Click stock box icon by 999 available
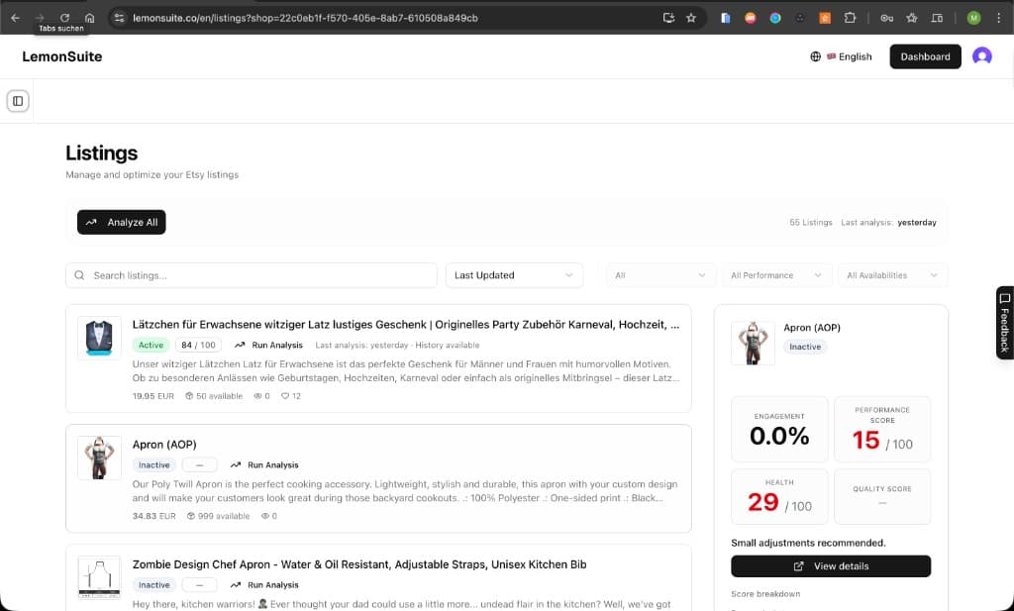This screenshot has height=611, width=1014. [191, 516]
